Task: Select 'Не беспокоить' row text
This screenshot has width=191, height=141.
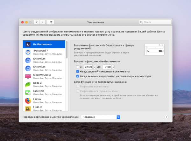Action: (42, 44)
